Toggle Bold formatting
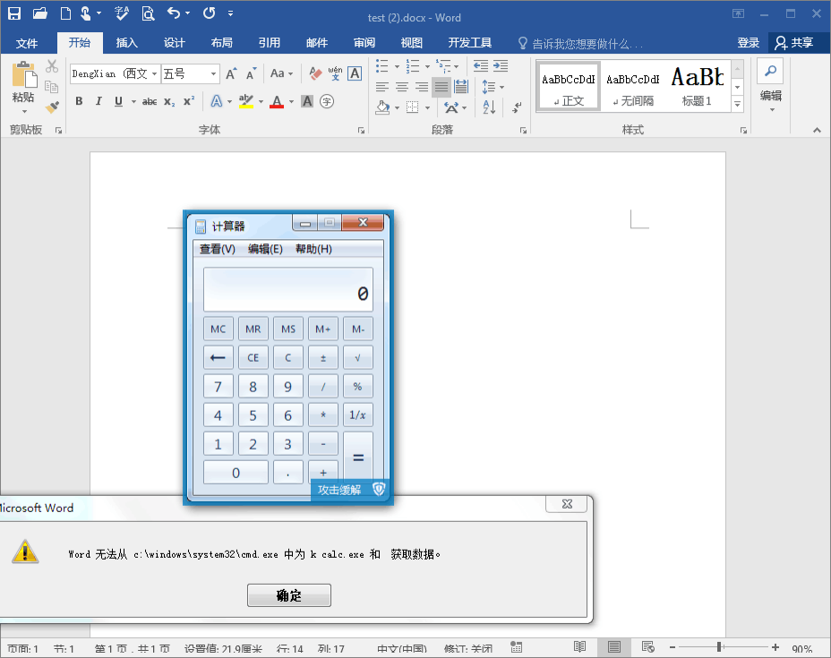831x658 pixels. pyautogui.click(x=79, y=101)
